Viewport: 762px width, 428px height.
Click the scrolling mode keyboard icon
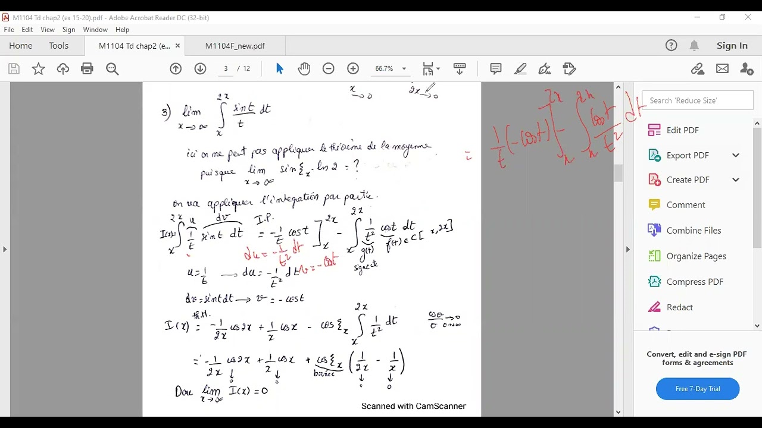(460, 69)
